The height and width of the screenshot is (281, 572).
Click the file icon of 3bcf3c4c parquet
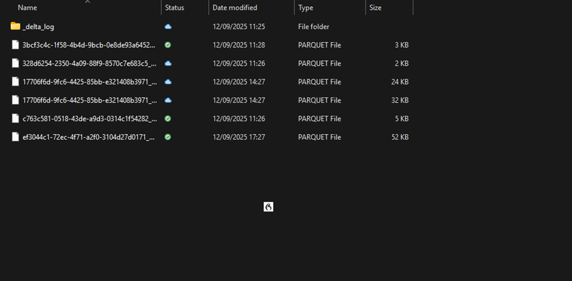click(15, 45)
